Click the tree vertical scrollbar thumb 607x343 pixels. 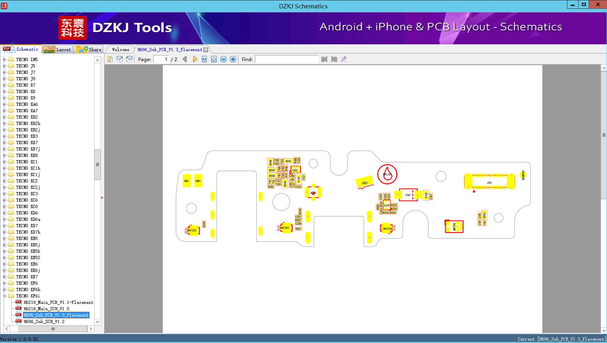tap(97, 165)
